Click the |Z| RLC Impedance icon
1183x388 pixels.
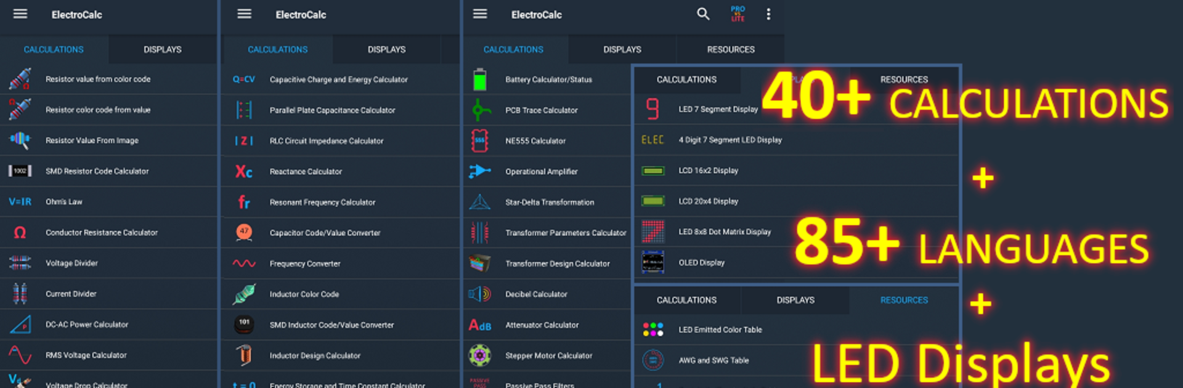[244, 140]
